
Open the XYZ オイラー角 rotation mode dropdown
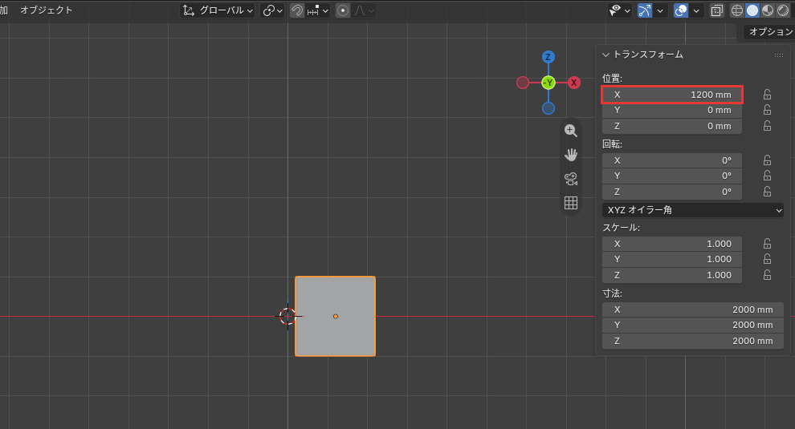(x=692, y=209)
